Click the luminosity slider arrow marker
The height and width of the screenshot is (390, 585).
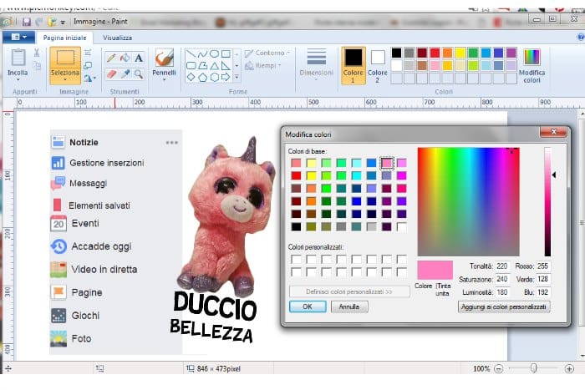tap(554, 175)
